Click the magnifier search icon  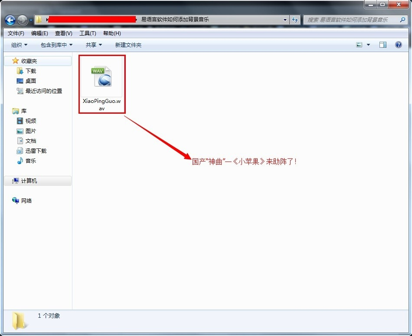402,20
